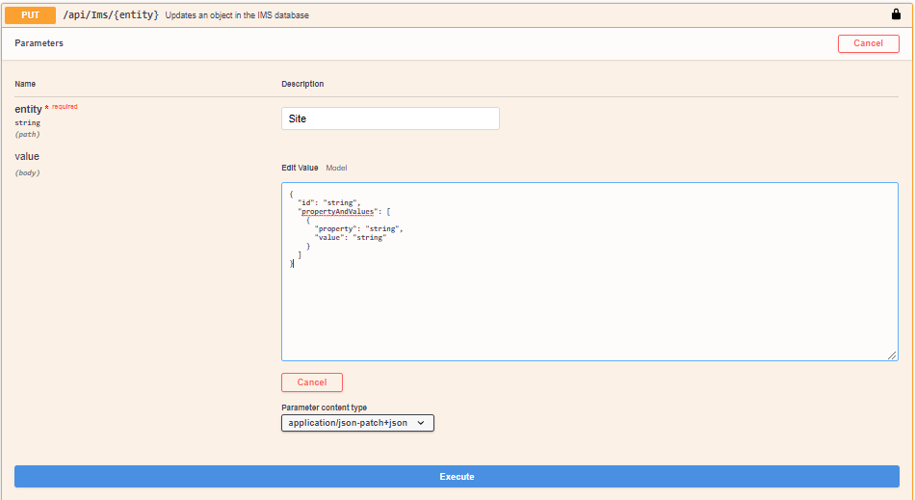This screenshot has height=500, width=915.
Task: Open the Parameter content type select box
Action: (x=357, y=423)
